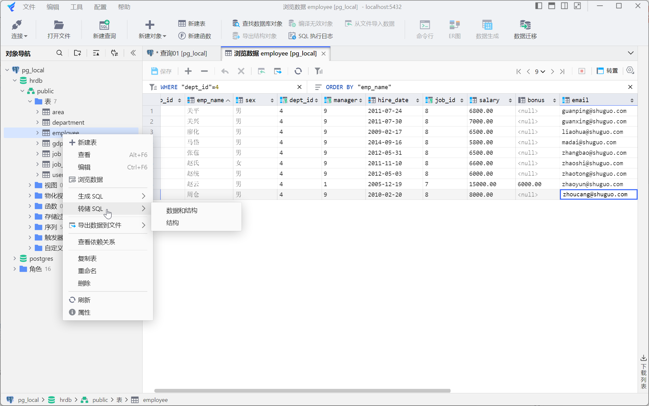Screen dimensions: 649x406
Task: Click SQL 执行日志 button
Action: tap(311, 36)
